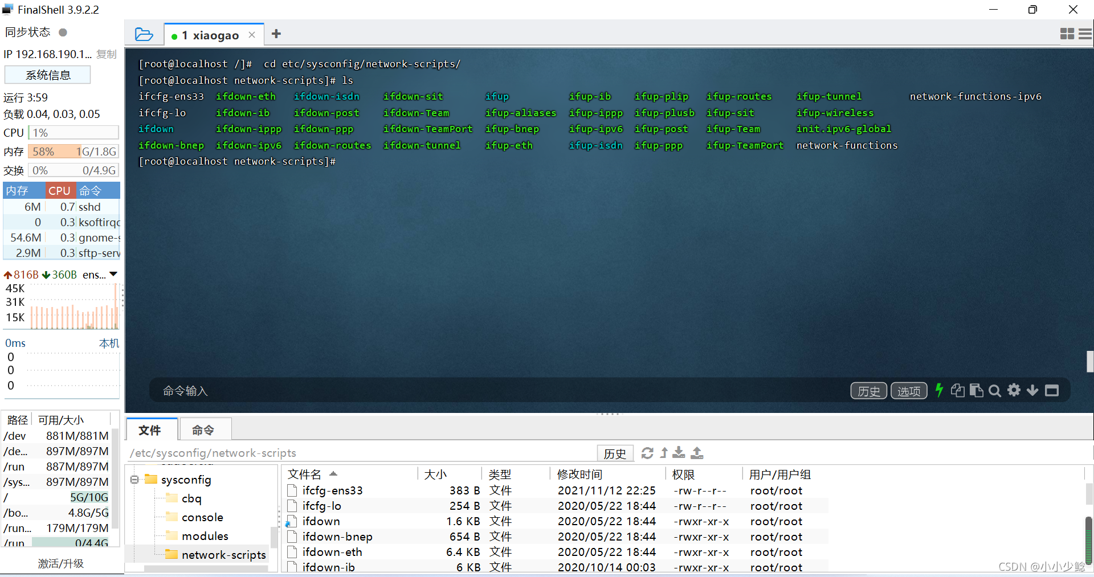Select the ifcfg-ens33 file row
Screen dimensions: 1094x577
click(556, 490)
